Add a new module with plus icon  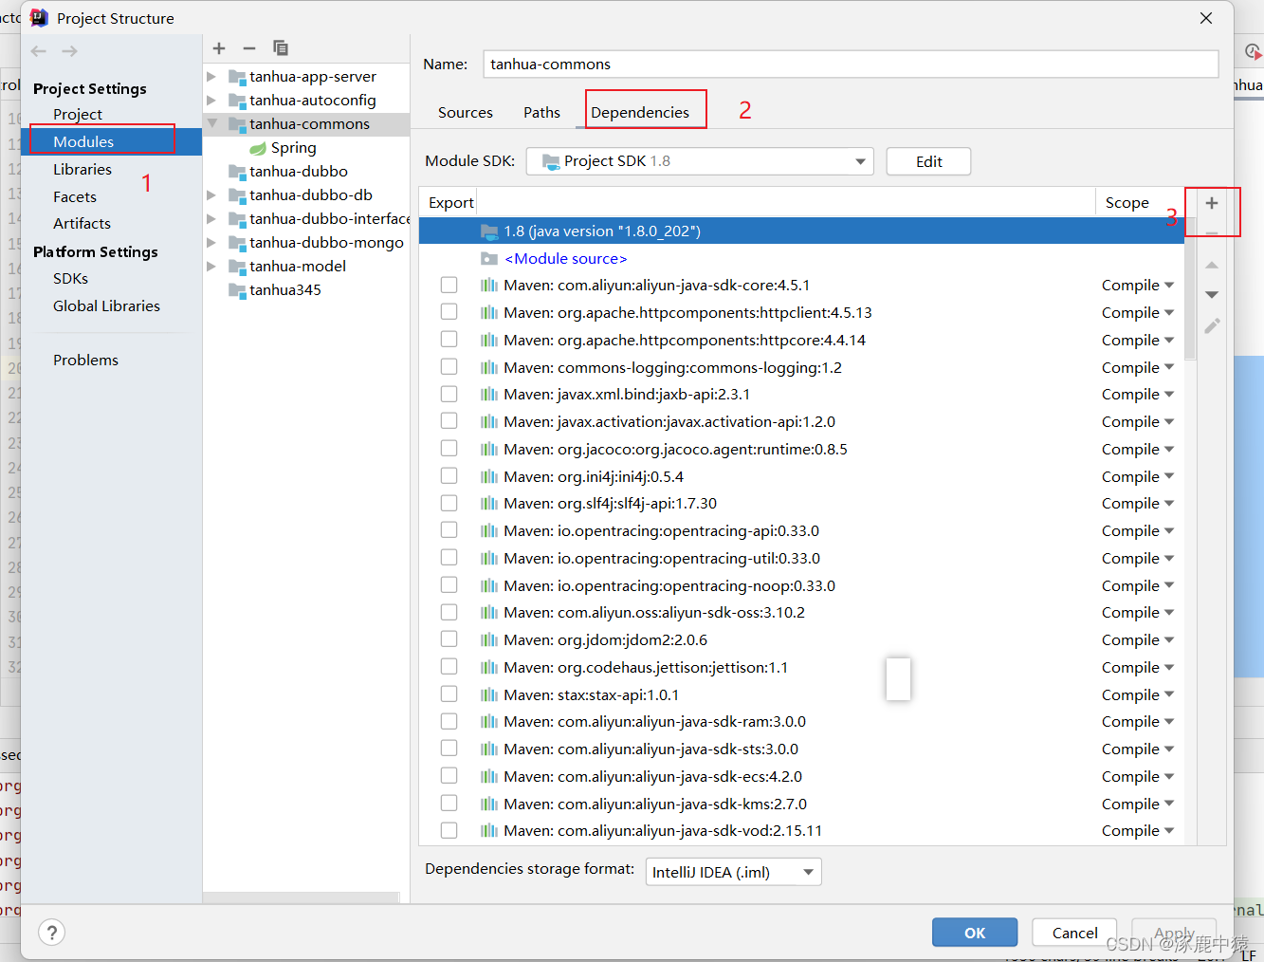[x=219, y=48]
